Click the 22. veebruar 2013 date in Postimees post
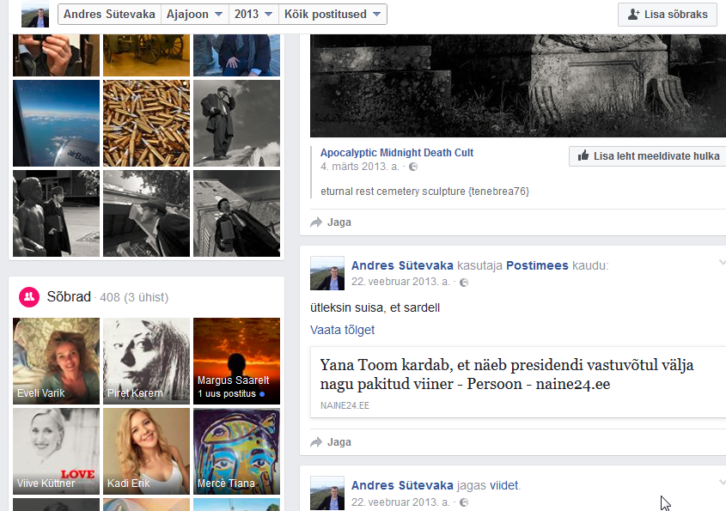 coord(400,282)
